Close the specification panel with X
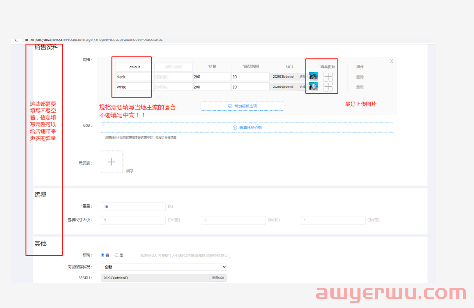474x308 pixels. pos(391,61)
